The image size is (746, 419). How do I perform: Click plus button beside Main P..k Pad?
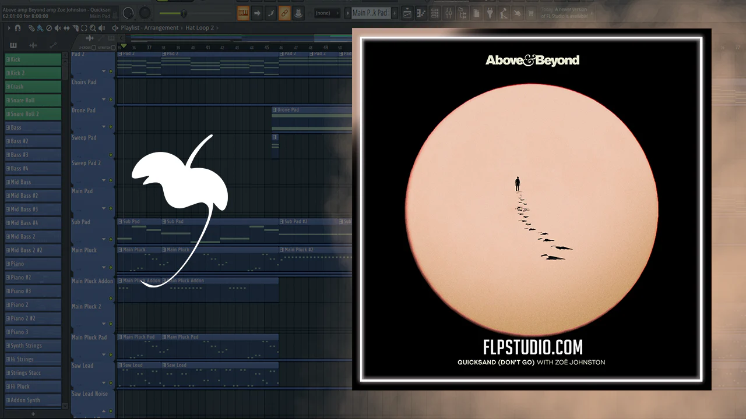395,13
